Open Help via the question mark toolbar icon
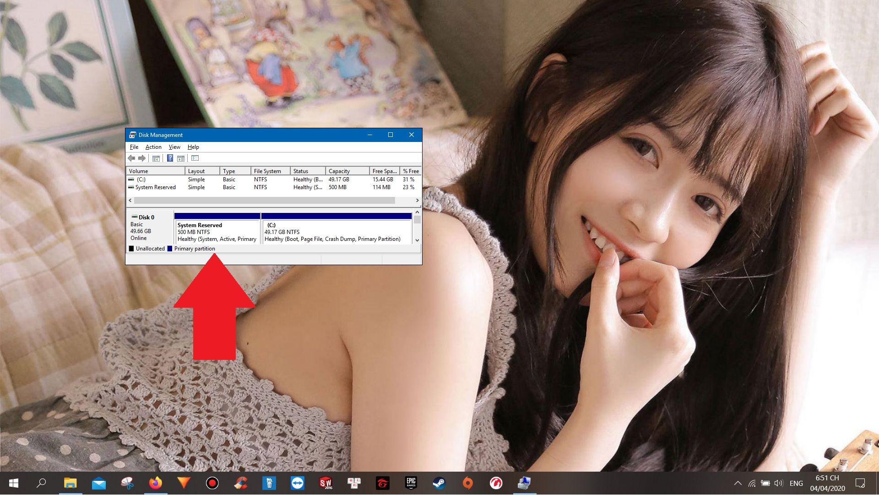This screenshot has height=495, width=879. (x=170, y=158)
